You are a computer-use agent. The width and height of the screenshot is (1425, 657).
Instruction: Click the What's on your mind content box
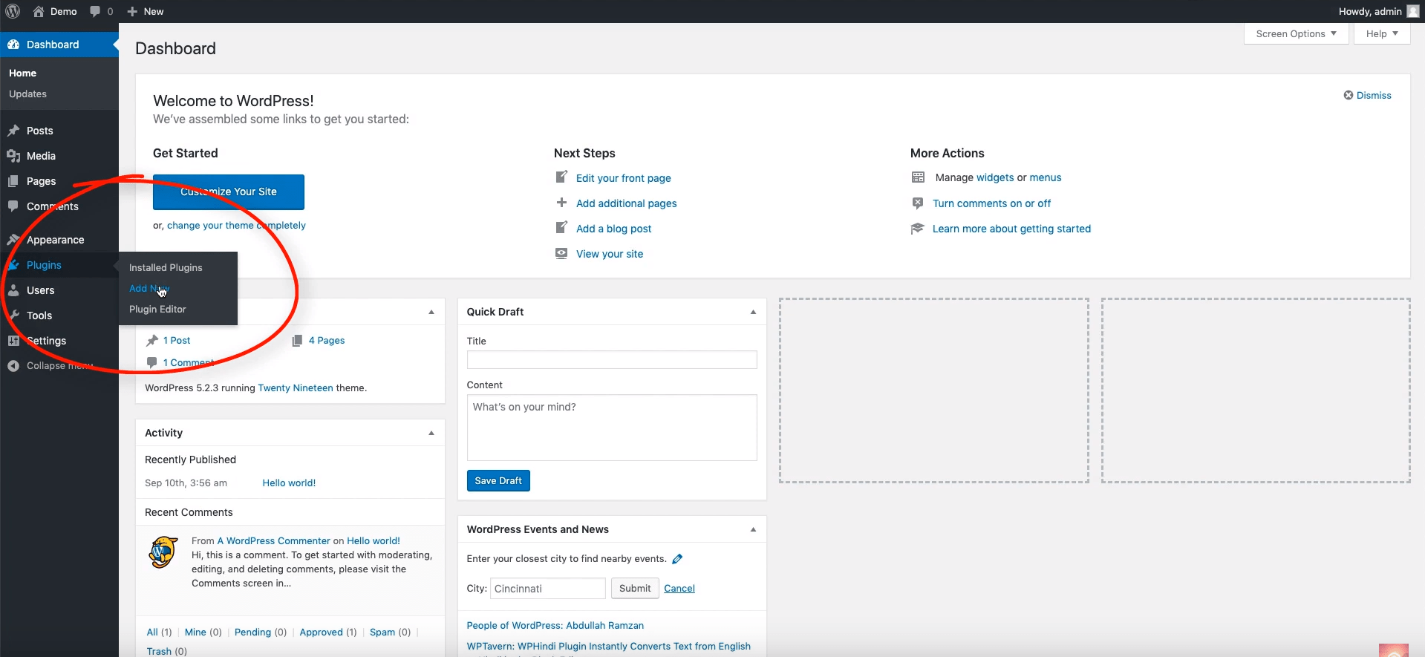point(612,428)
